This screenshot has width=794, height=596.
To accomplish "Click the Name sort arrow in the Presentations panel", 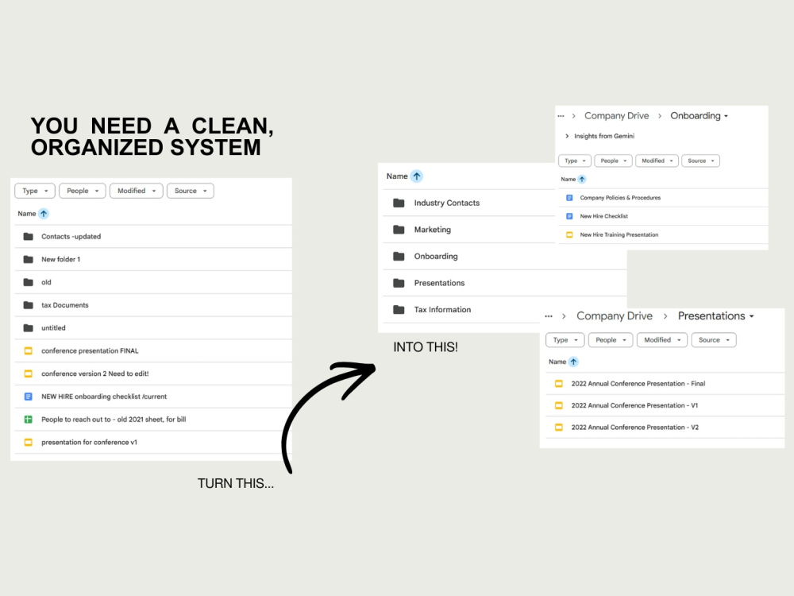I will tap(573, 362).
